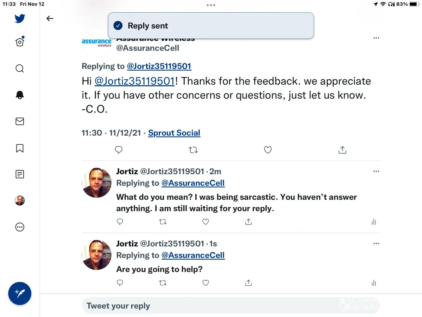Like the 'Are you going to help?' reply
The height and width of the screenshot is (317, 422).
(x=205, y=283)
